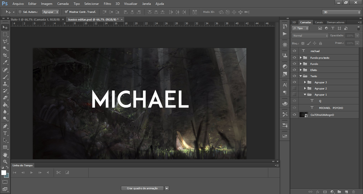Switch to the Canais tab
This screenshot has height=194, width=363.
319,22
